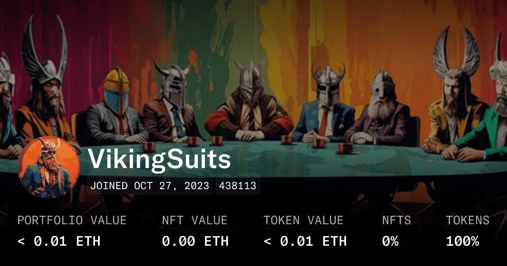Click the JOINED OCT 27, 2023 badge

point(150,186)
